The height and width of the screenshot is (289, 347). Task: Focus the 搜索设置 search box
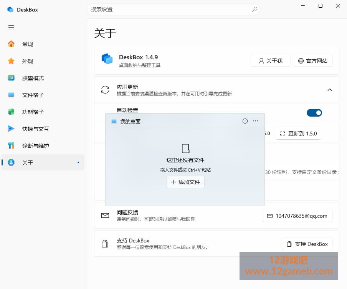tap(173, 9)
